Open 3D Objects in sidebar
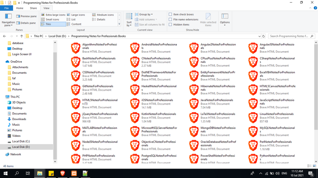 point(19,102)
